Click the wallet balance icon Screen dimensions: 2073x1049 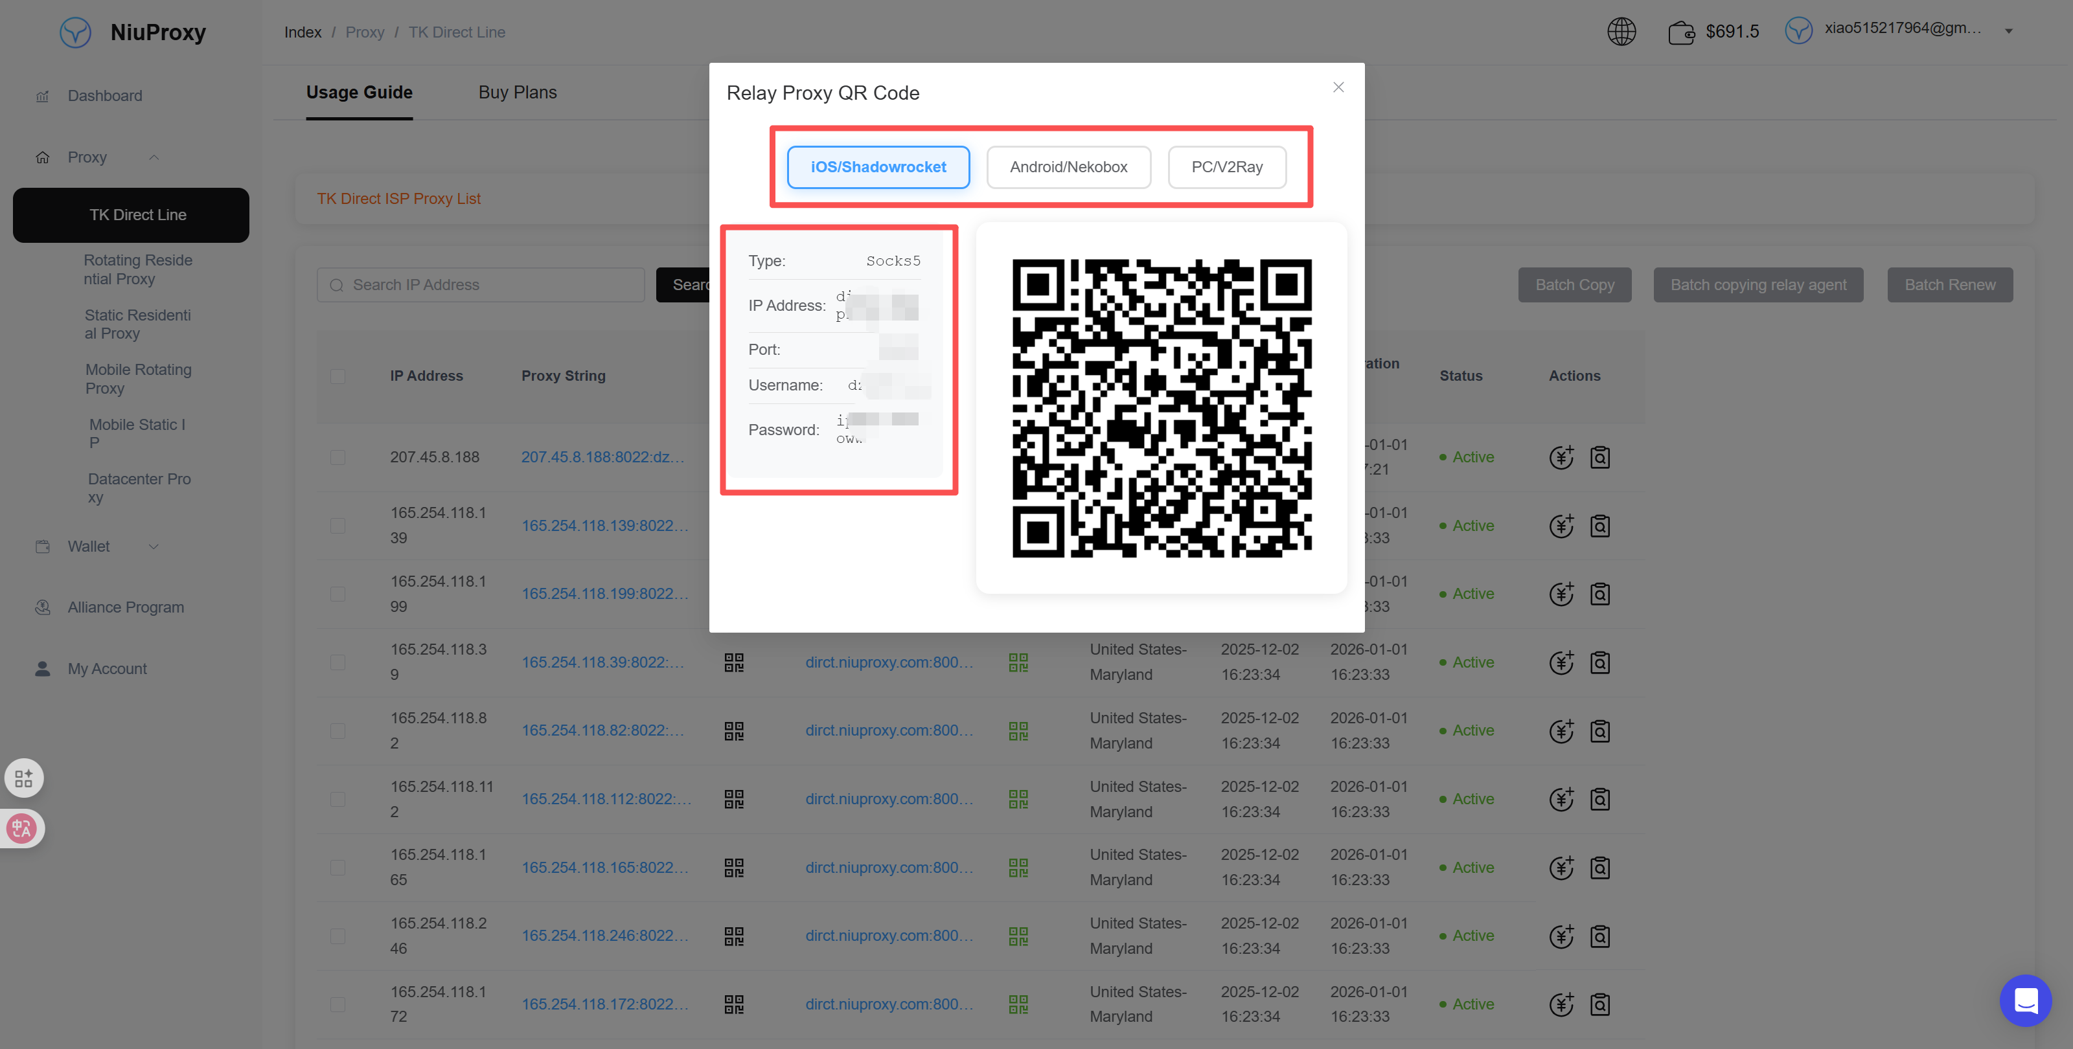(x=1681, y=32)
